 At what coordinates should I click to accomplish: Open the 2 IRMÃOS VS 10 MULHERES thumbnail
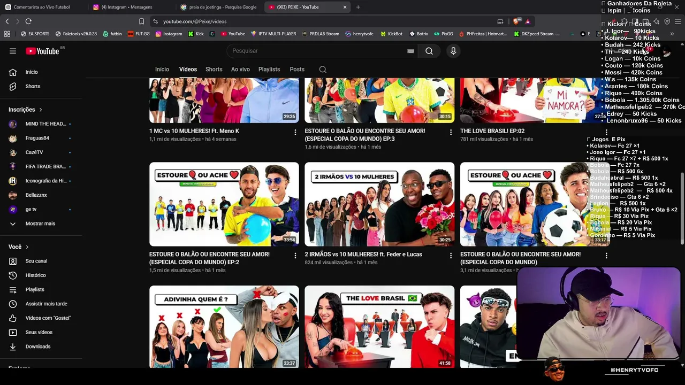click(x=379, y=204)
